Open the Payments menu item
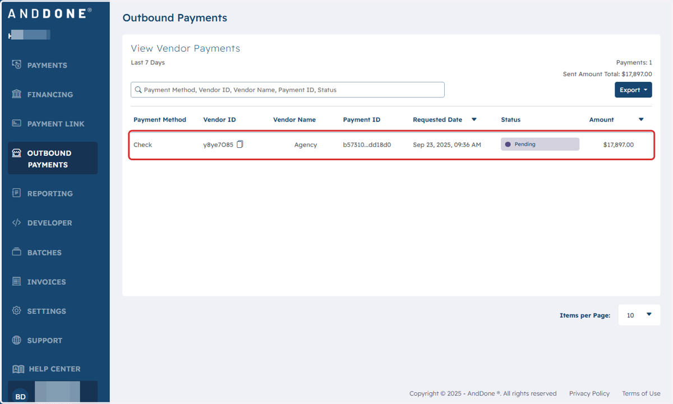Image resolution: width=673 pixels, height=404 pixels. click(47, 65)
